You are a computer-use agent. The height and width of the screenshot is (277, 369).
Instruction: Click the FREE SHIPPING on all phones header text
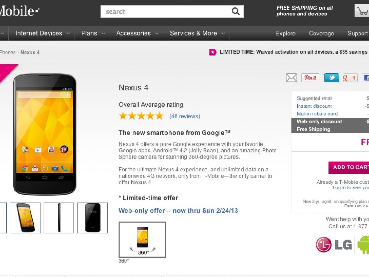(304, 11)
